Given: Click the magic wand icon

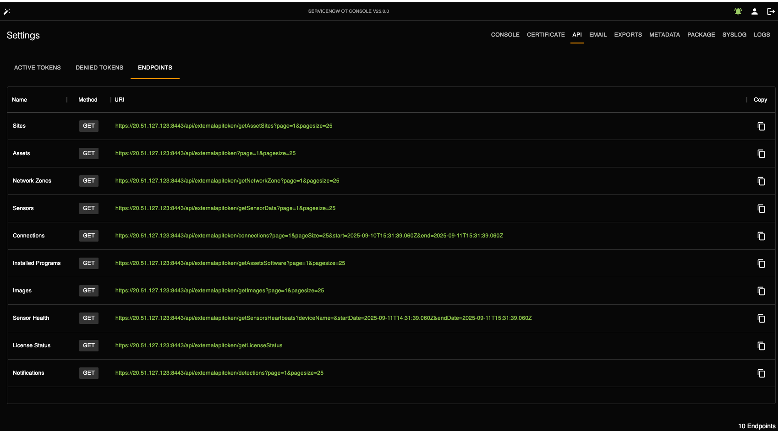Looking at the screenshot, I should point(7,11).
